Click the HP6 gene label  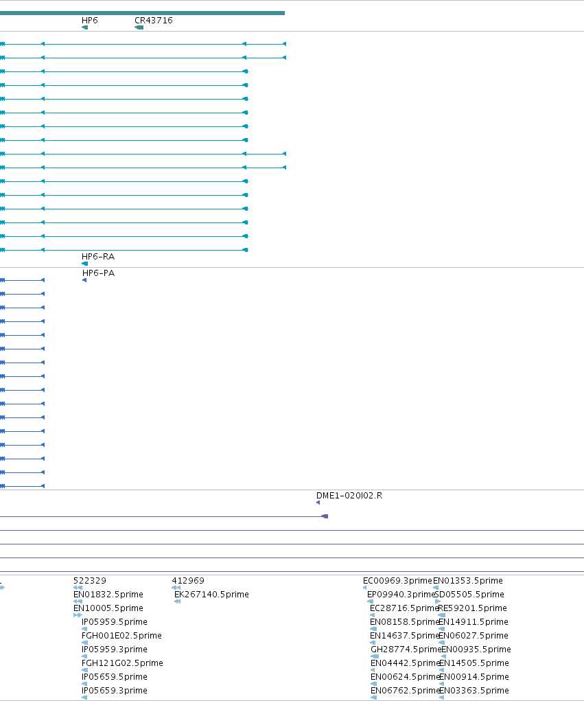89,21
